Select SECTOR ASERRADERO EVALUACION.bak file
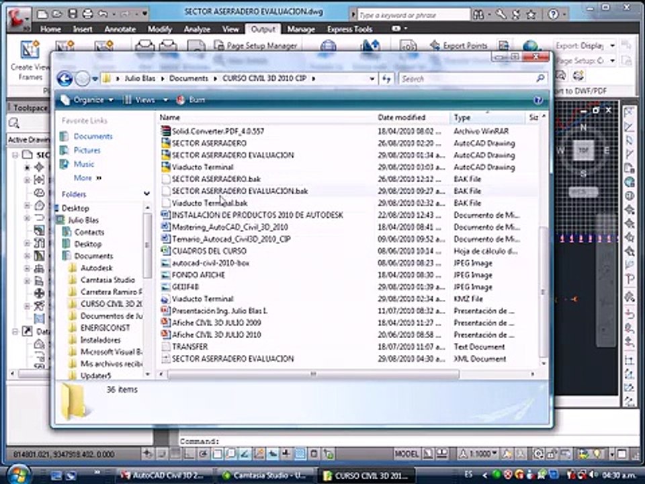 tap(239, 191)
